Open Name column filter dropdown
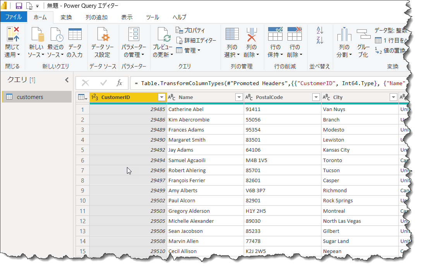 tap(239, 97)
